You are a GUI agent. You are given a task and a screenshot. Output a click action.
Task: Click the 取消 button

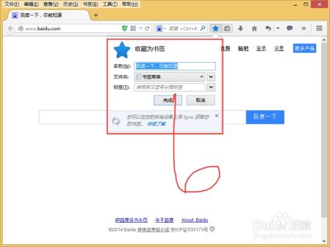tap(201, 100)
